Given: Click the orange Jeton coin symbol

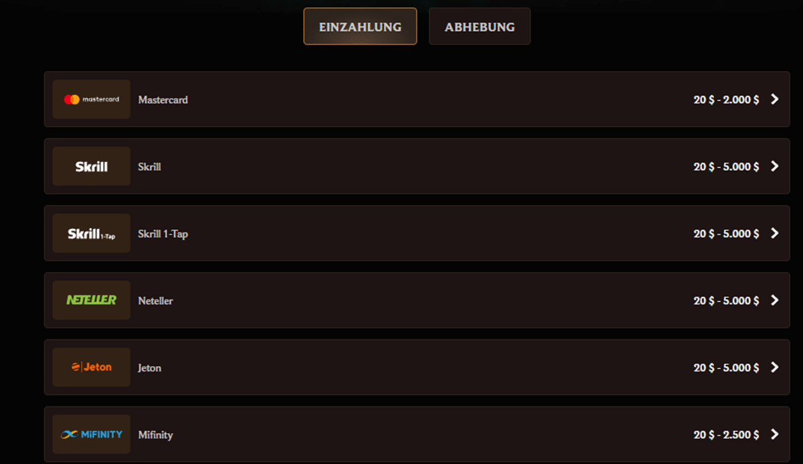Looking at the screenshot, I should coord(76,367).
